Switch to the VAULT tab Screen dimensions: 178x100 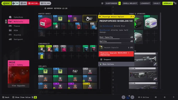click(157, 3)
